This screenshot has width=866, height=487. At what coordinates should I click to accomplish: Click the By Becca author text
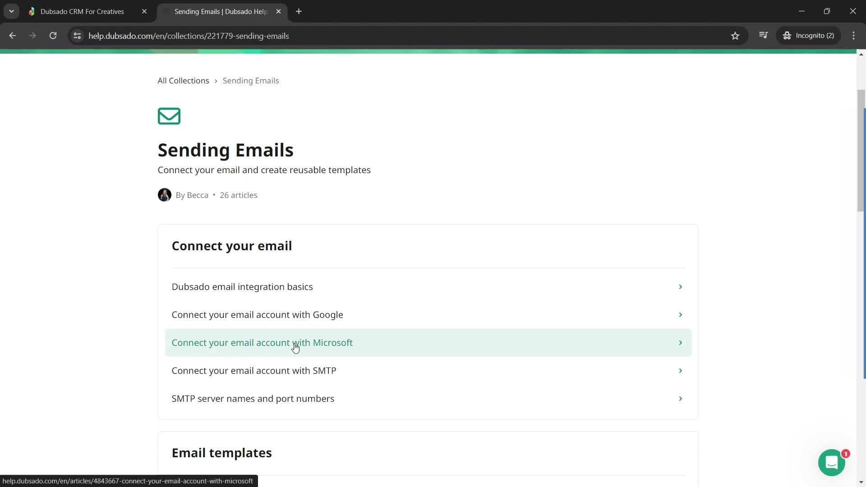coord(192,195)
